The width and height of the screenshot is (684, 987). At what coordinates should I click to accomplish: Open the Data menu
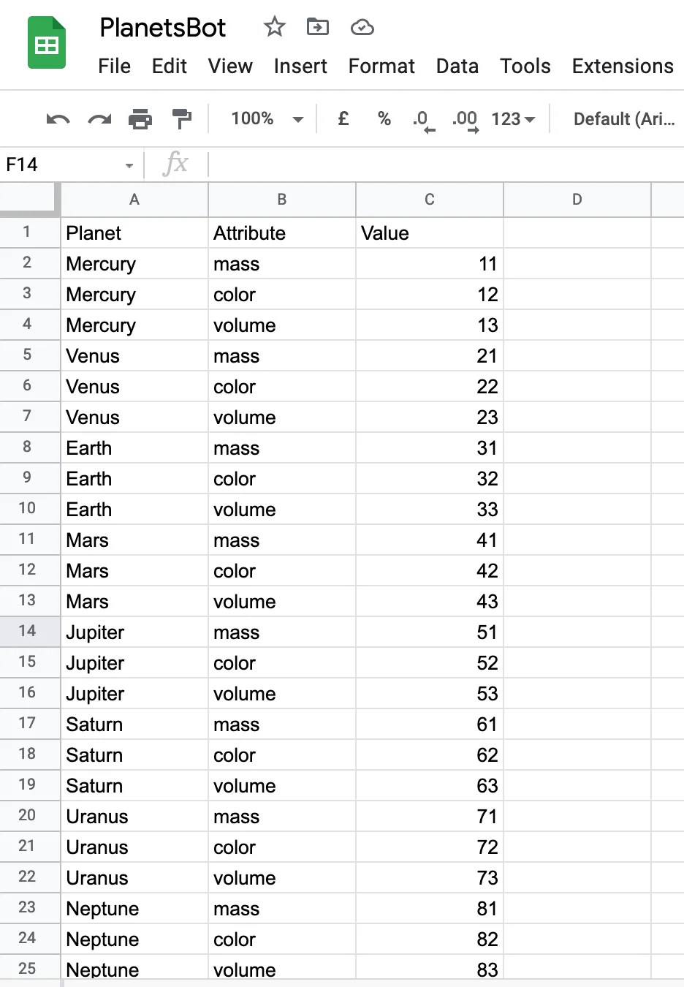457,66
